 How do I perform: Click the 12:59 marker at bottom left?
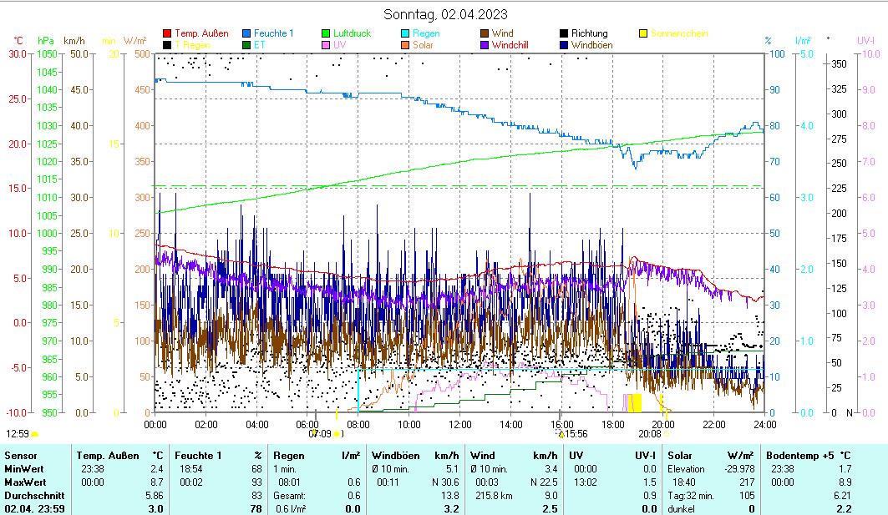click(18, 434)
